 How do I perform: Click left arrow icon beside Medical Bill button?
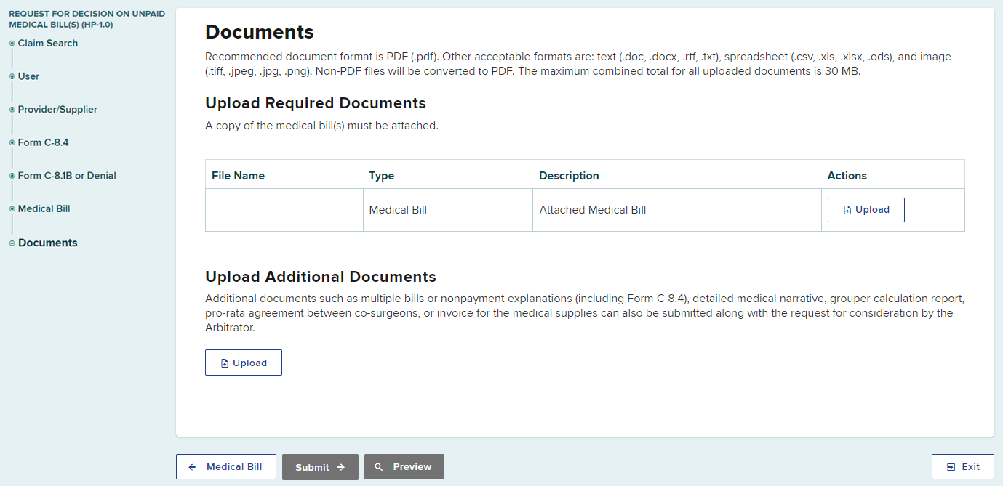click(192, 467)
